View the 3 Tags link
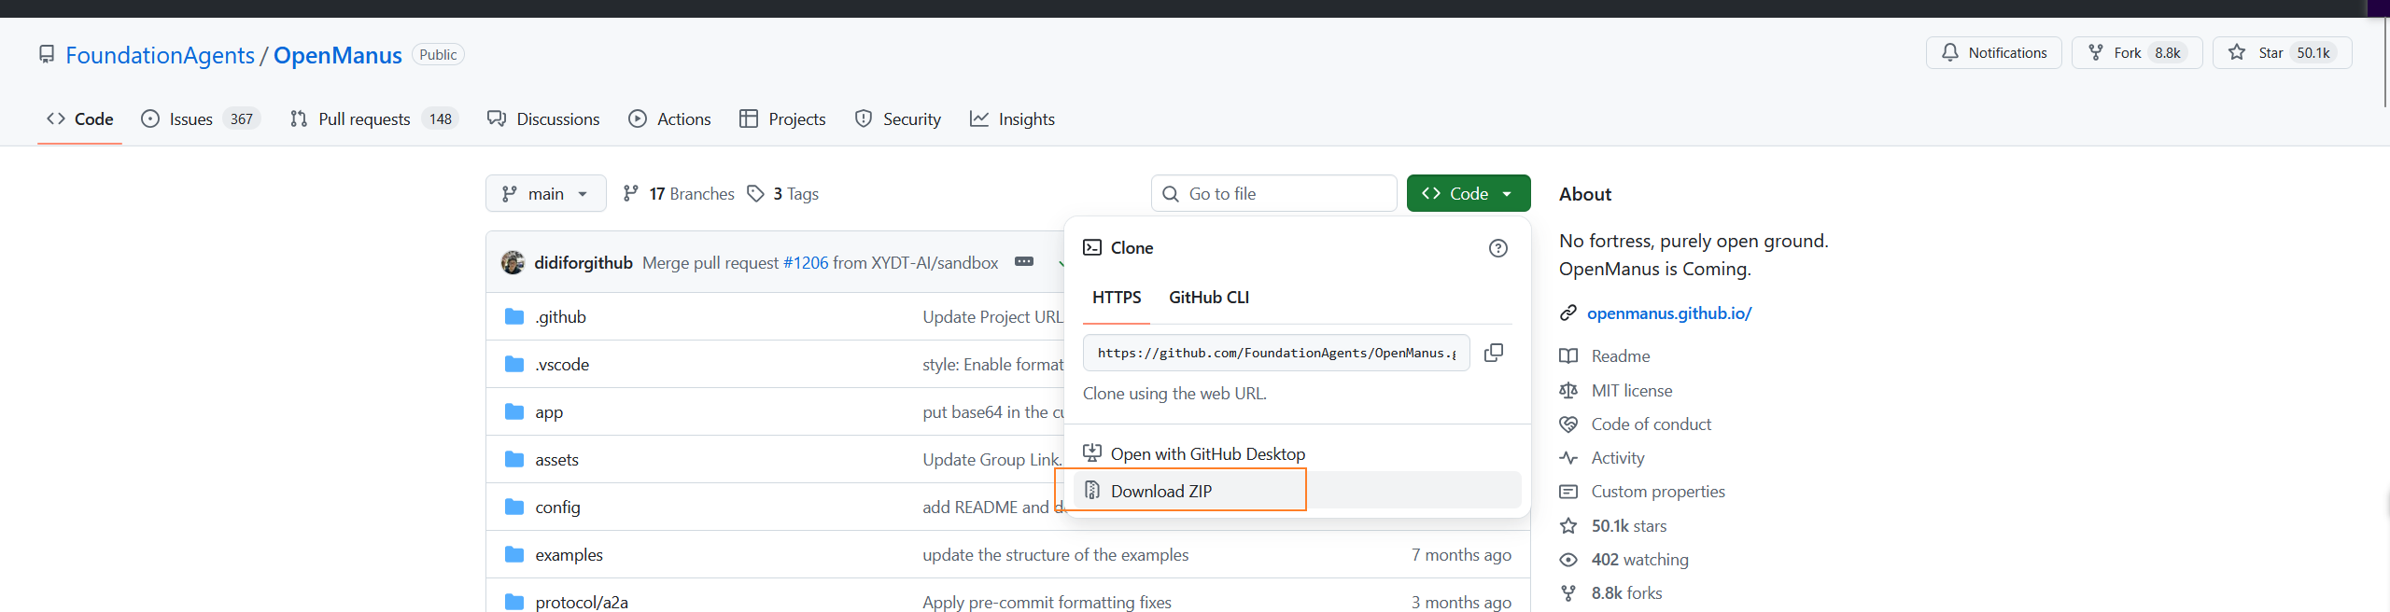The width and height of the screenshot is (2390, 612). [782, 193]
